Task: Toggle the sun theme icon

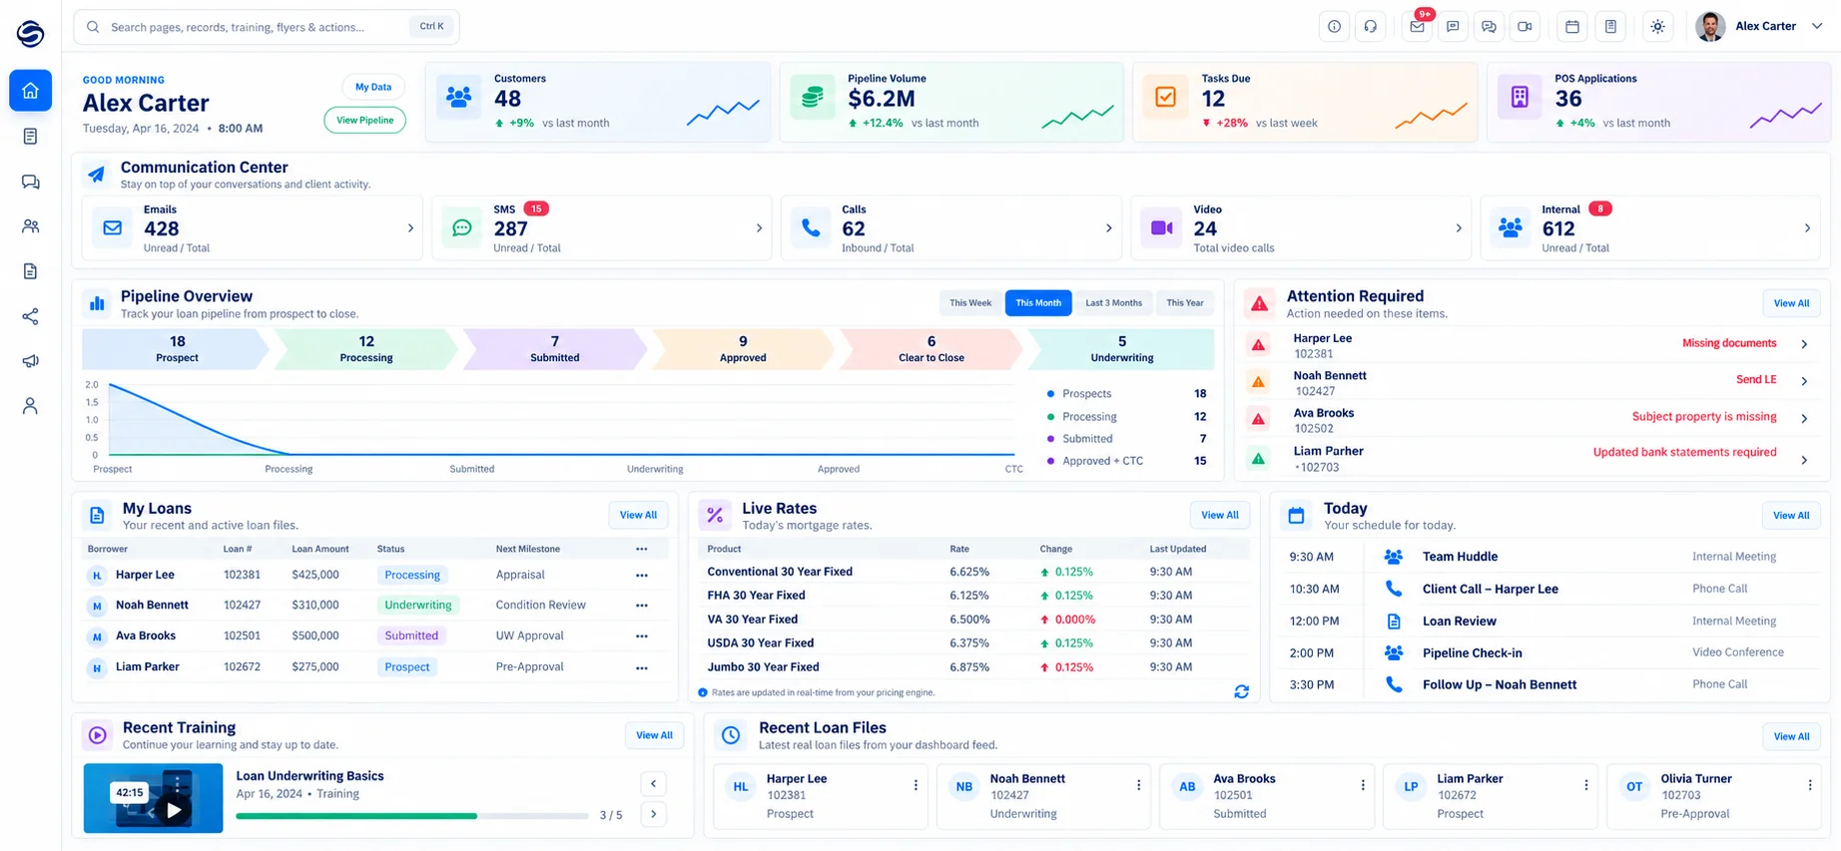Action: click(x=1657, y=27)
